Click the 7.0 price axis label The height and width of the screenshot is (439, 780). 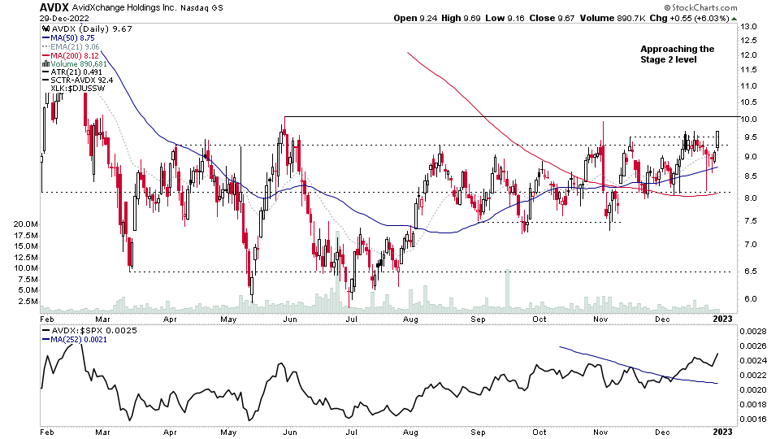pos(750,245)
